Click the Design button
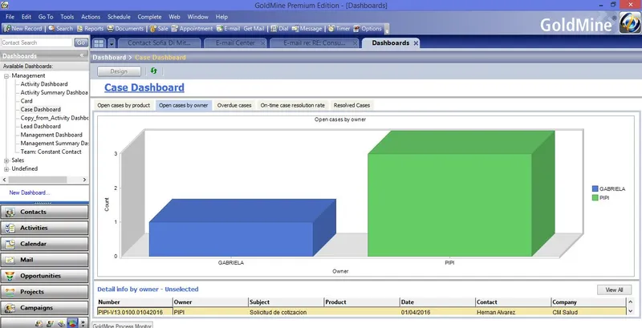The width and height of the screenshot is (642, 328). [119, 71]
